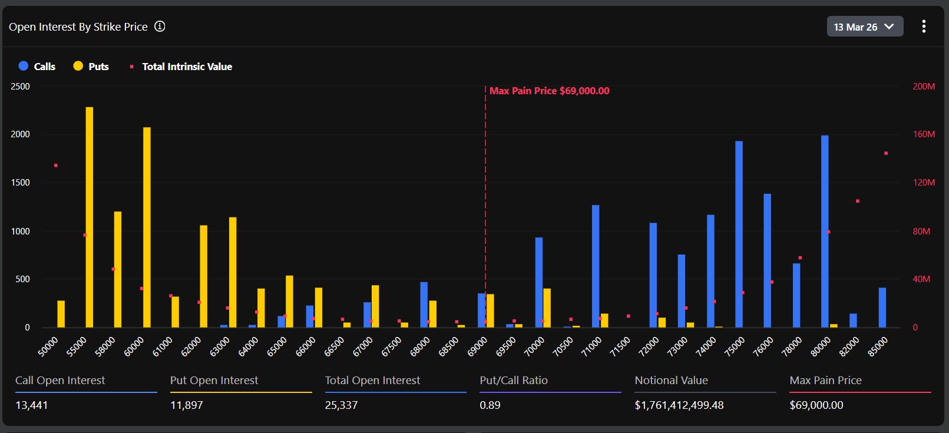Click the red intrinsic value marker above 50000
The image size is (949, 433).
[56, 166]
